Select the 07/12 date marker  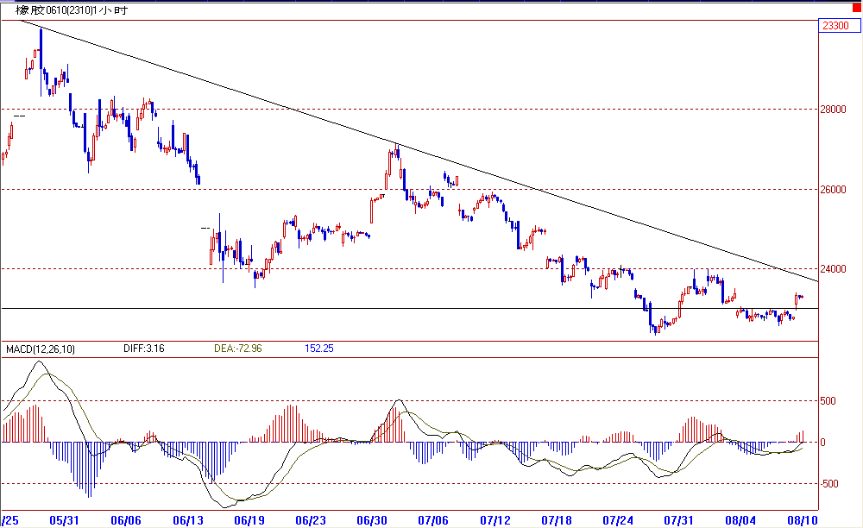point(495,520)
